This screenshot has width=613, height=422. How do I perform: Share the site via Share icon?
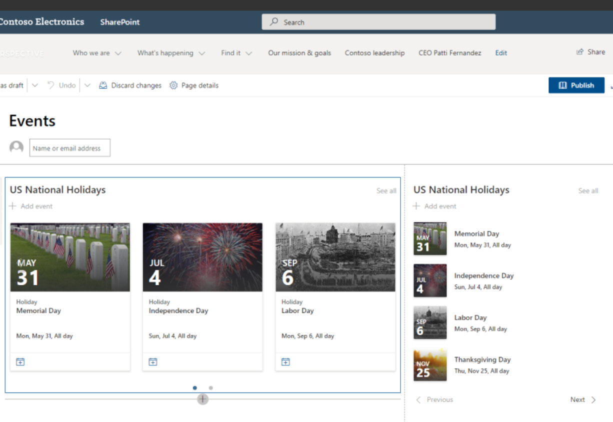pos(580,52)
